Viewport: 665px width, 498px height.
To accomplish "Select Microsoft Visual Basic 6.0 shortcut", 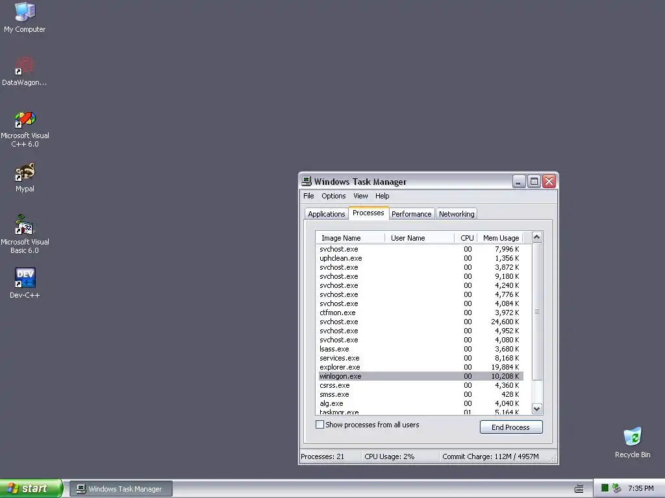I will [25, 234].
